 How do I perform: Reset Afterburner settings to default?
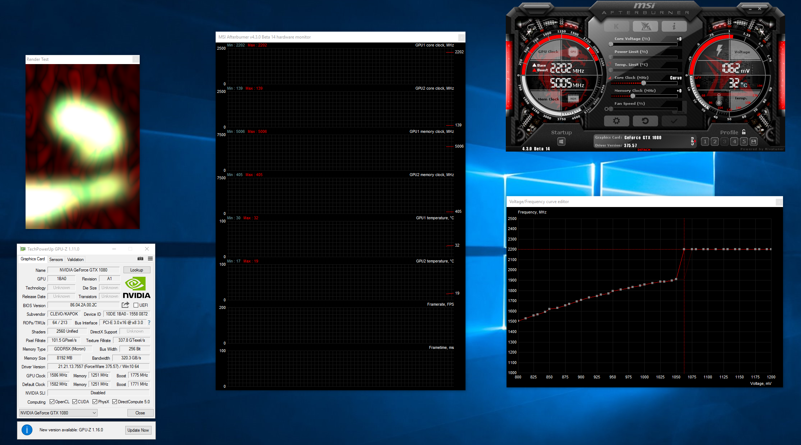645,121
